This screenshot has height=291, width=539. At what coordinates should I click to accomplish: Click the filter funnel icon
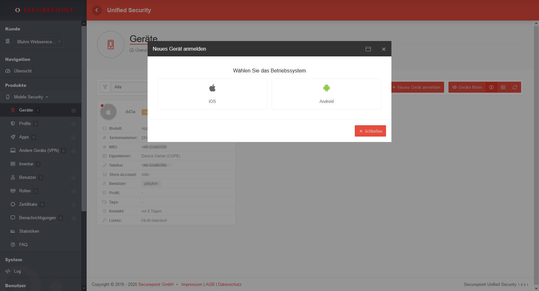(105, 87)
